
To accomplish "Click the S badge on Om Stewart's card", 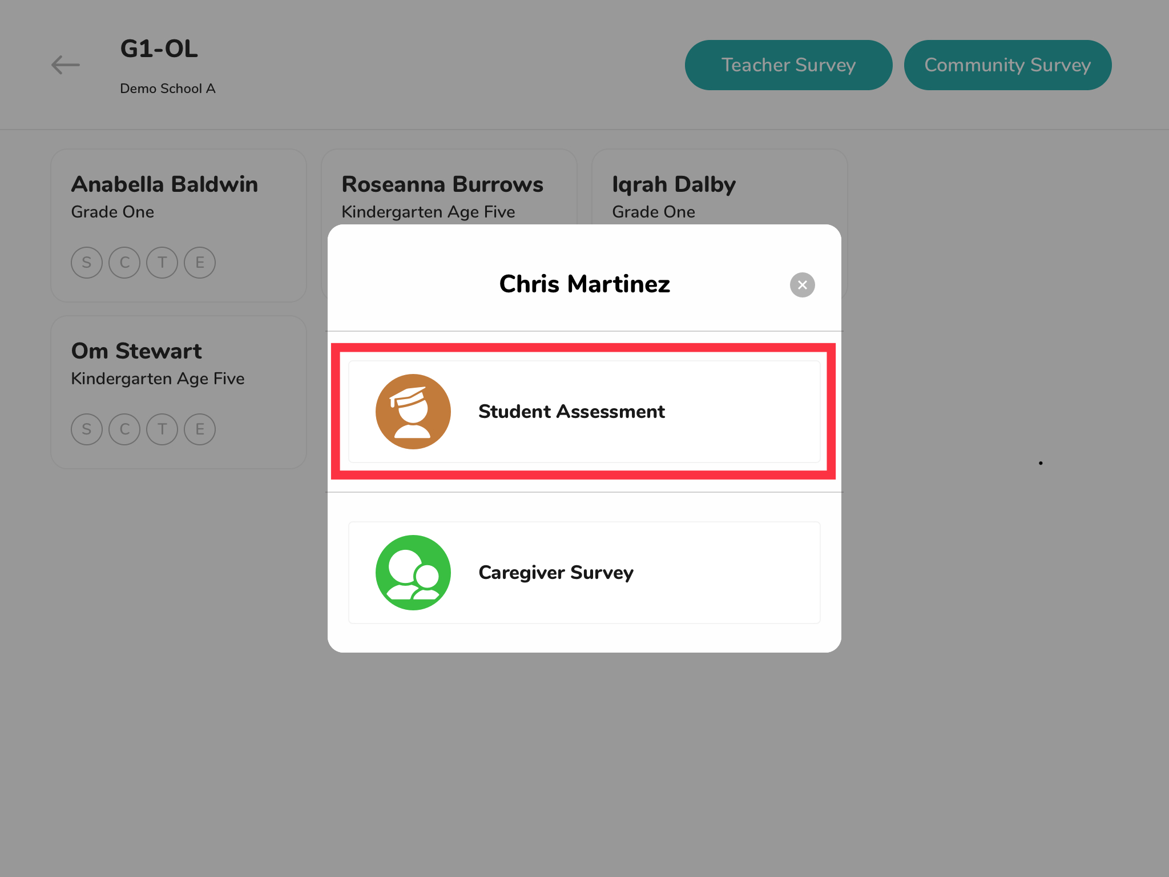I will (87, 429).
